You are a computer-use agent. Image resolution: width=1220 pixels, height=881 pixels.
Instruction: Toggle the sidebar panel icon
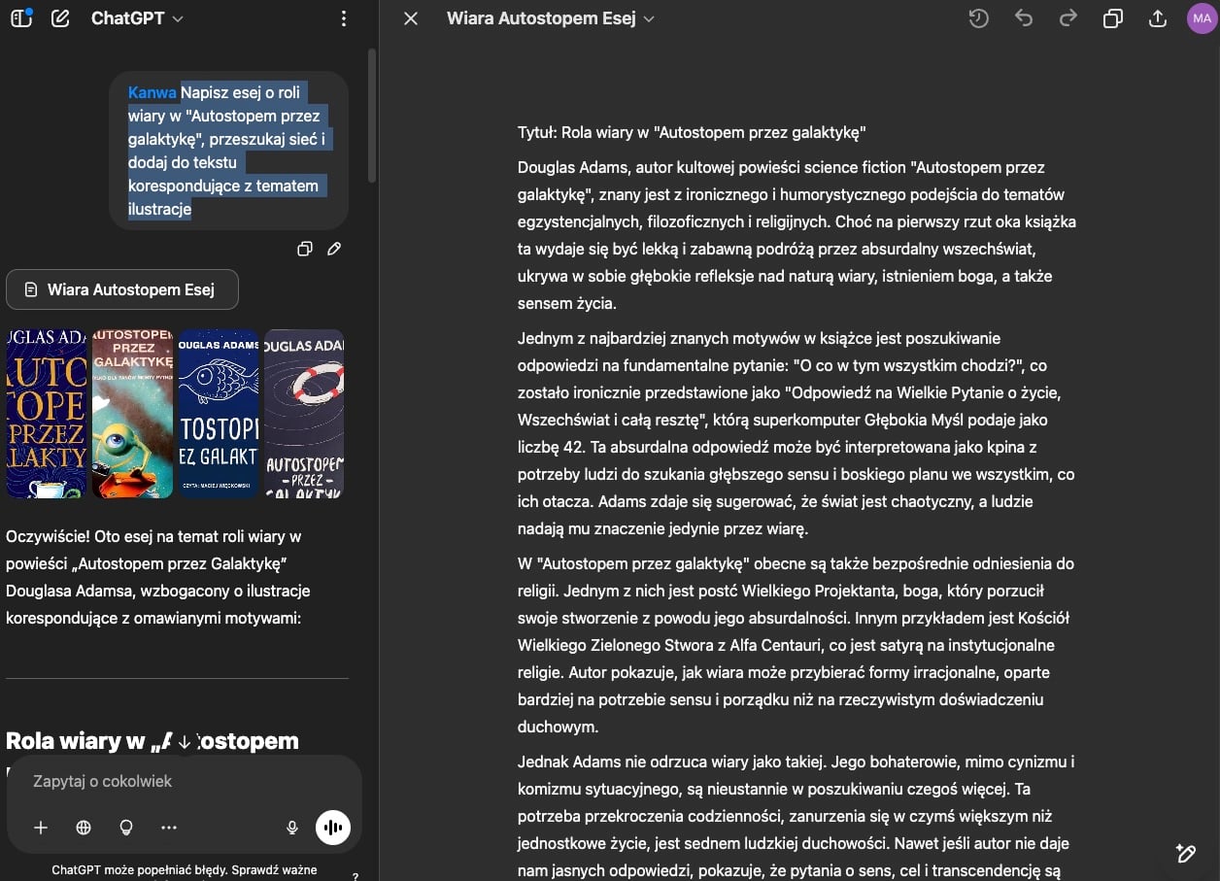pyautogui.click(x=21, y=18)
